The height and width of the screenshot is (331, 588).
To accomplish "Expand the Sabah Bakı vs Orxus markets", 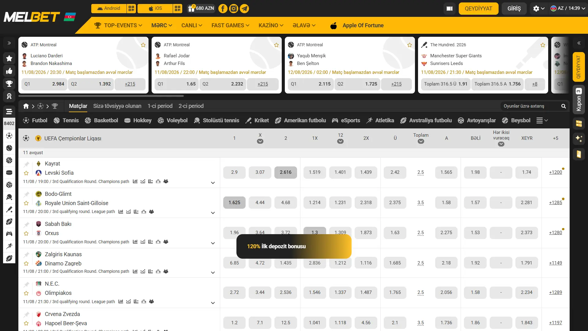I will tap(213, 243).
